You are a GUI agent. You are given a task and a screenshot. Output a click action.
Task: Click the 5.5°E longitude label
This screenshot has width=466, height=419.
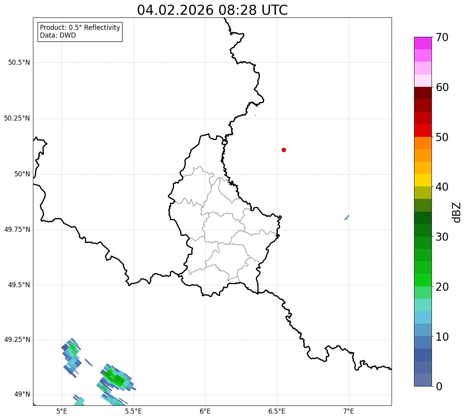click(133, 411)
